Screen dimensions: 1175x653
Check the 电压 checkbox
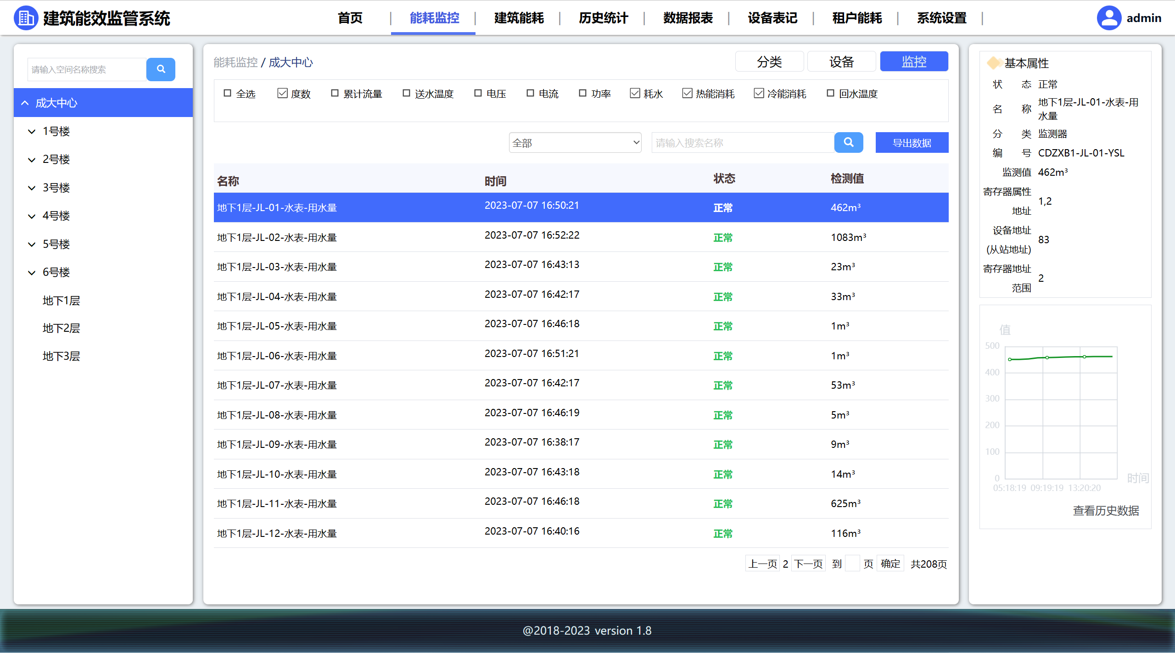(x=478, y=93)
